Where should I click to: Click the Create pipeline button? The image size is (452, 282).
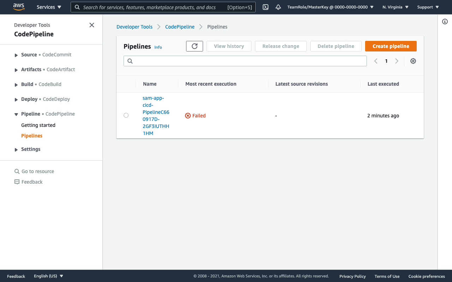click(x=391, y=46)
